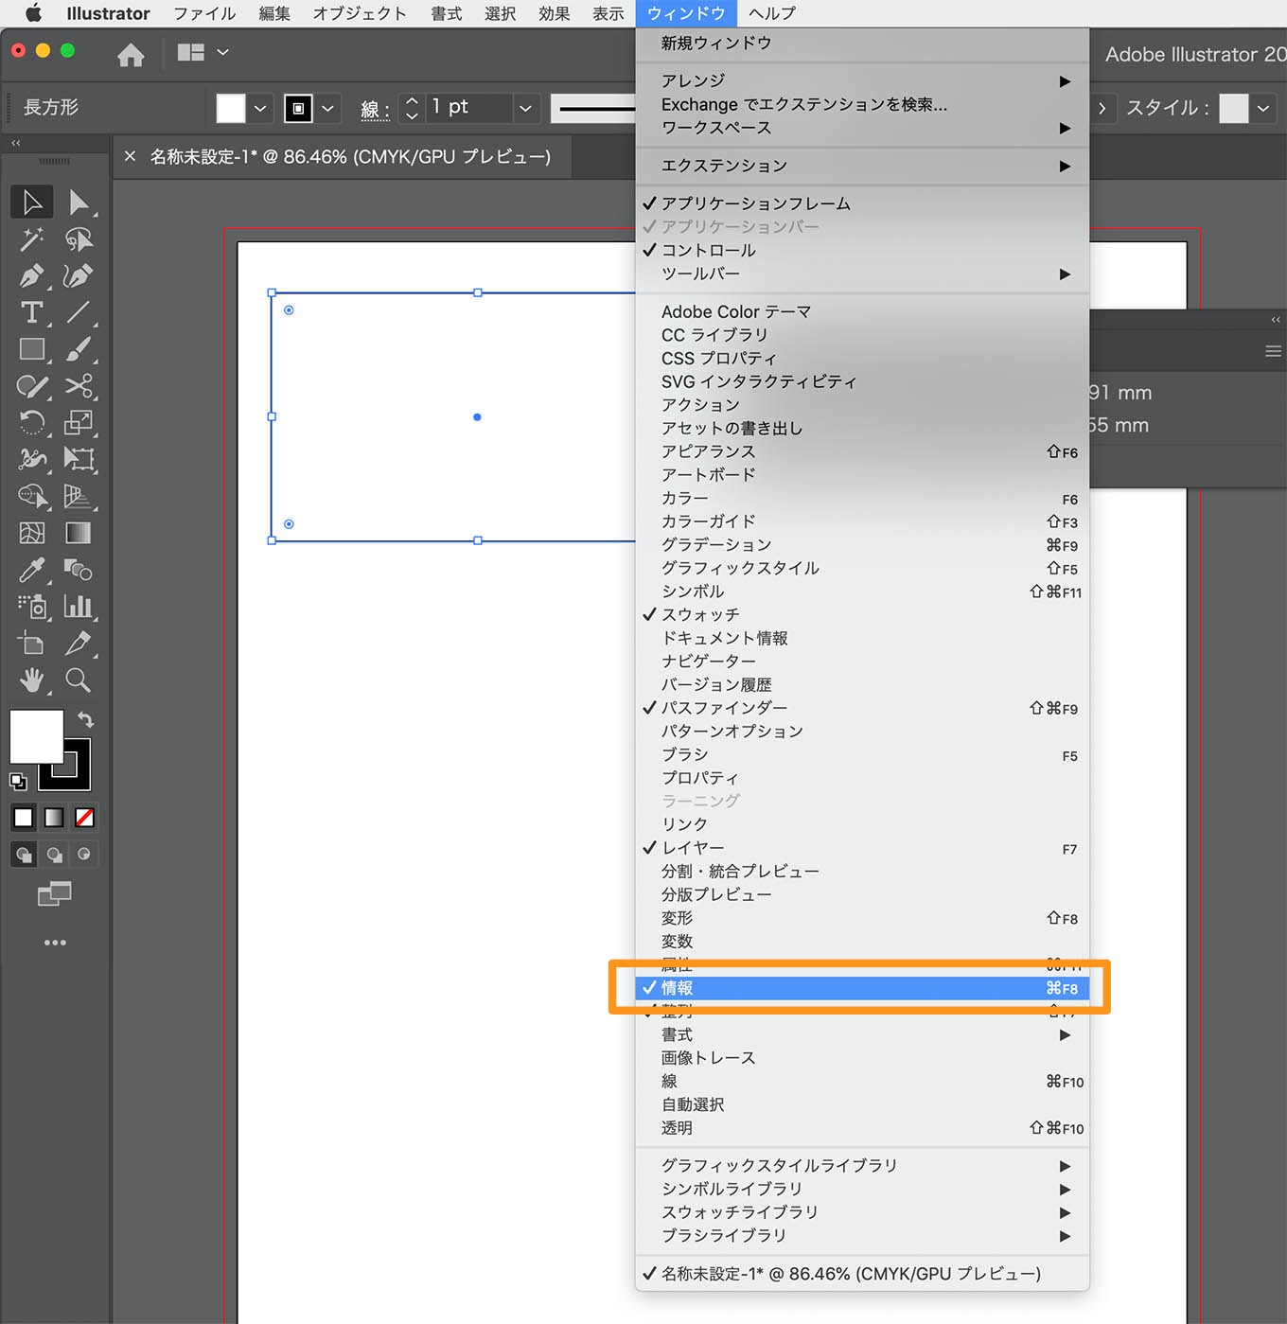The image size is (1287, 1324).
Task: Select the Selection tool (black arrow)
Action: click(x=31, y=202)
